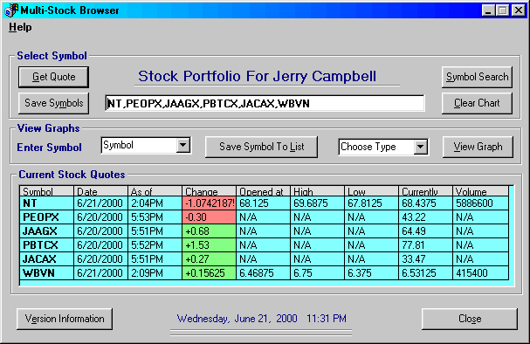Open Symbol Search
This screenshot has height=344, width=530.
[x=477, y=77]
